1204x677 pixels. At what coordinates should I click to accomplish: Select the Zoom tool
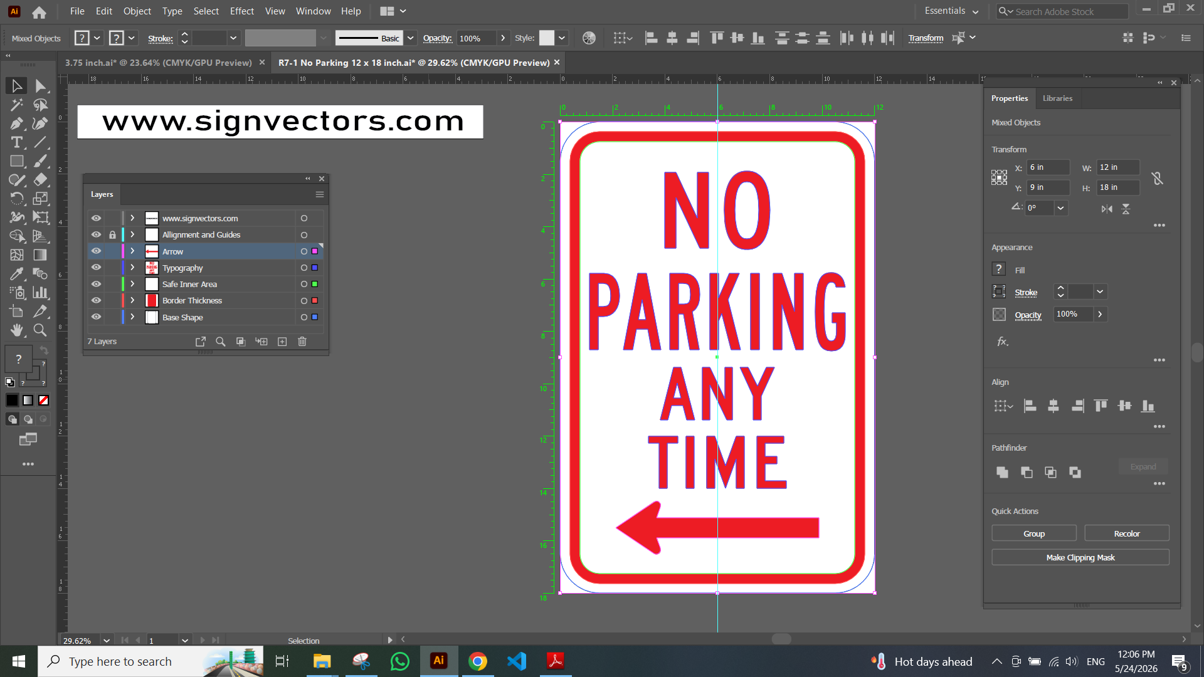coord(41,330)
